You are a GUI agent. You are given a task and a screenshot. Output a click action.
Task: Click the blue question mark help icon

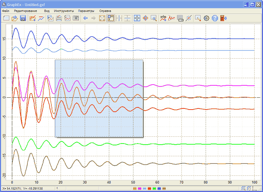coord(215,18)
